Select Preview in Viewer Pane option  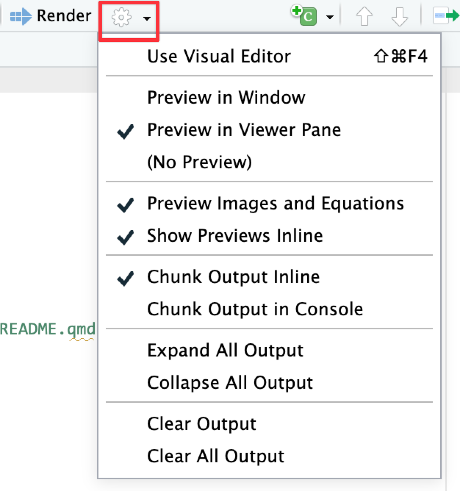pos(244,130)
